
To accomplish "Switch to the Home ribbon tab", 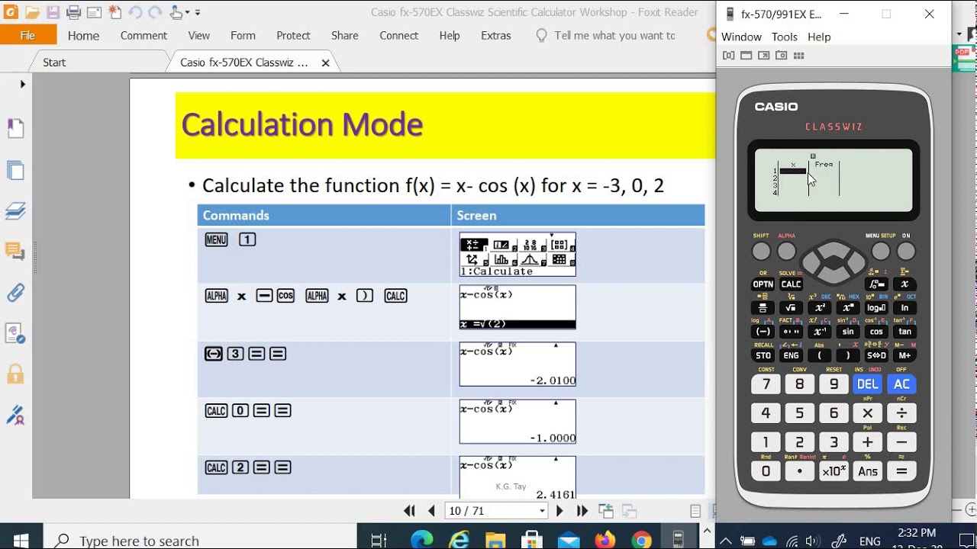I will (x=83, y=35).
